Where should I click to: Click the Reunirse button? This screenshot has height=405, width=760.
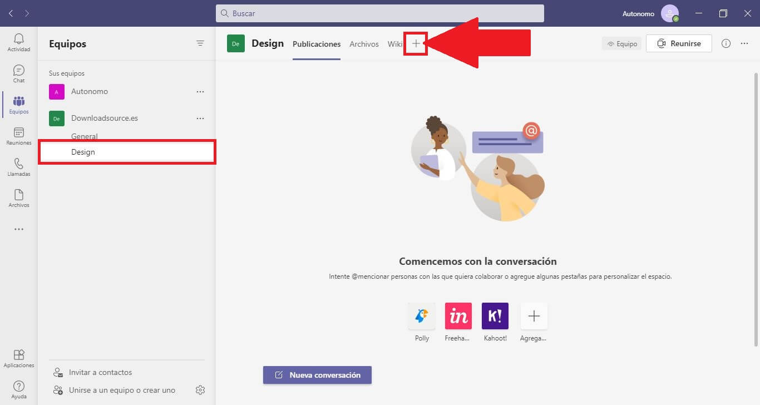[x=679, y=43]
